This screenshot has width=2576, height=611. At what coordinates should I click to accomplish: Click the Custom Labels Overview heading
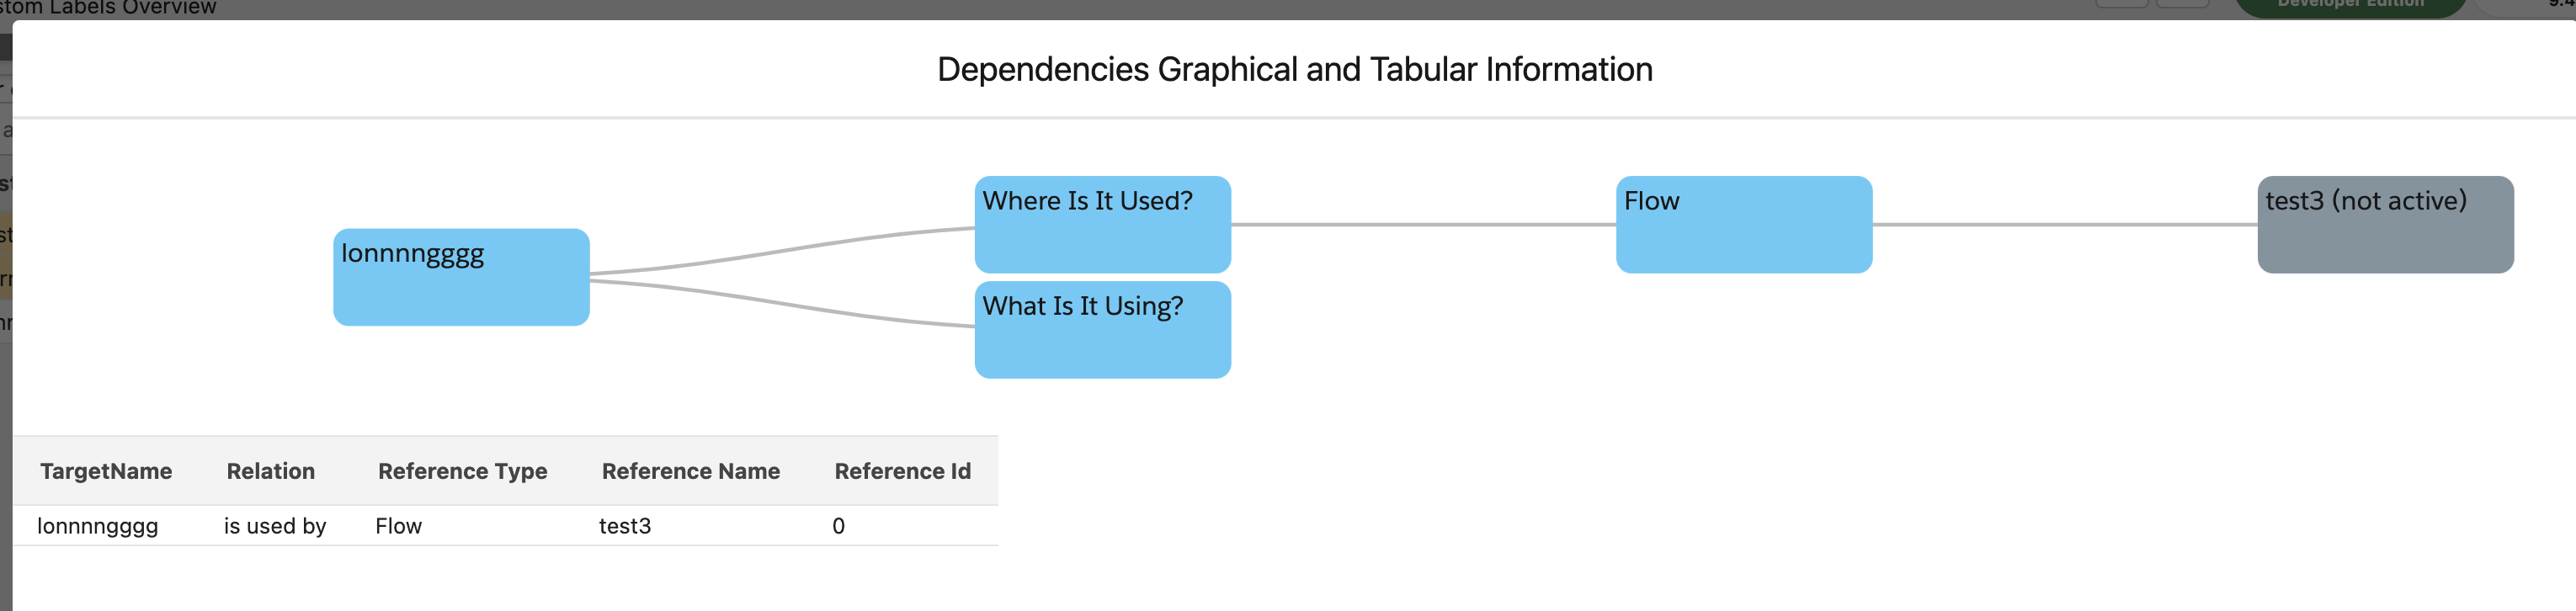click(110, 7)
